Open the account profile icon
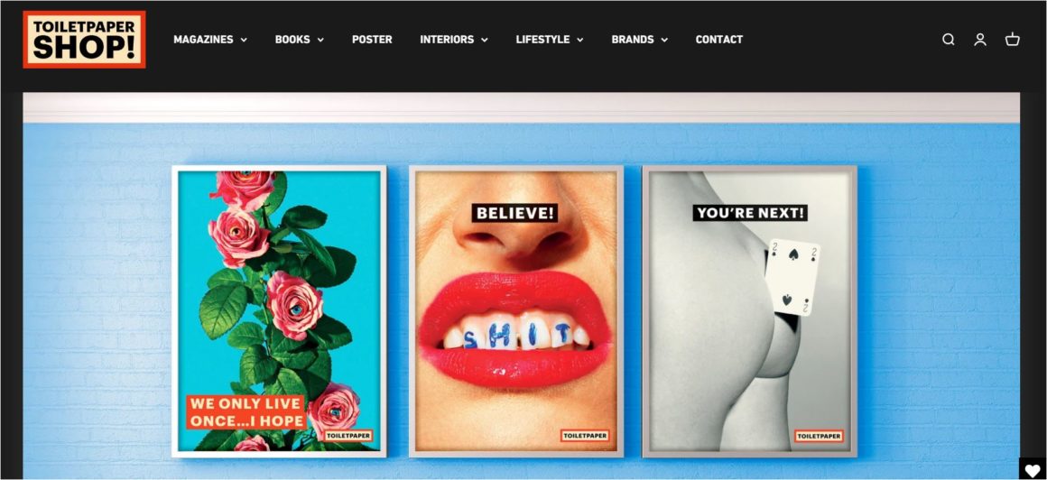The width and height of the screenshot is (1047, 480). click(x=980, y=40)
